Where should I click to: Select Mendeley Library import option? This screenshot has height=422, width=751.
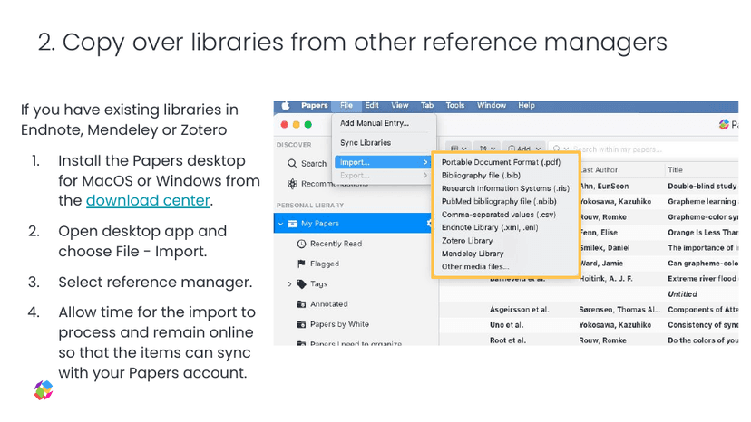pyautogui.click(x=473, y=254)
